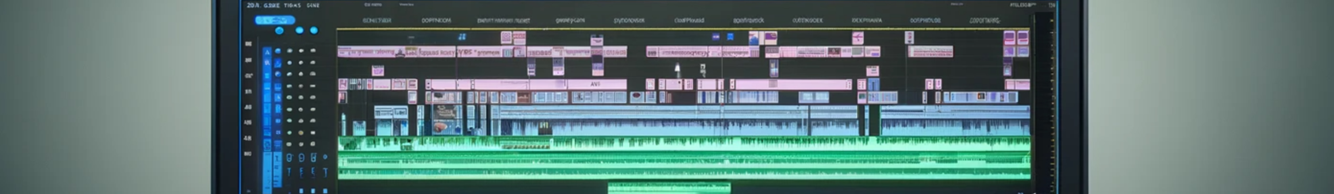Click the white marker icon on the timeline
1334x194 pixels.
click(x=677, y=69)
